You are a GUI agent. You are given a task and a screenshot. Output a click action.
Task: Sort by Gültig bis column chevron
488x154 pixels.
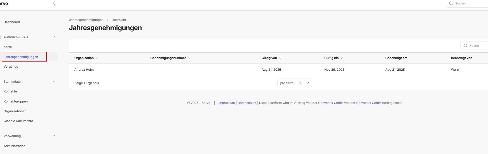(342, 58)
